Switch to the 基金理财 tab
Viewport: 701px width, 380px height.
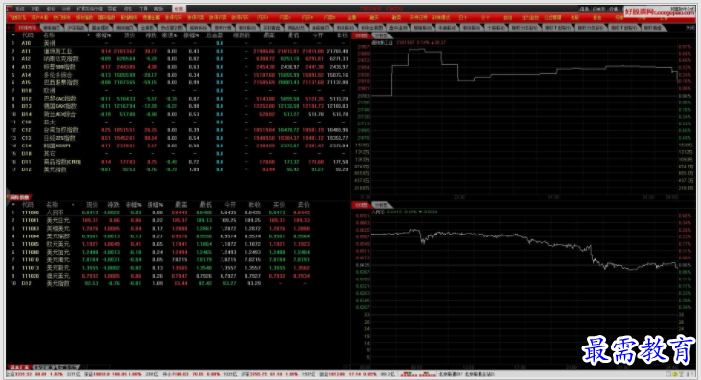(100, 27)
